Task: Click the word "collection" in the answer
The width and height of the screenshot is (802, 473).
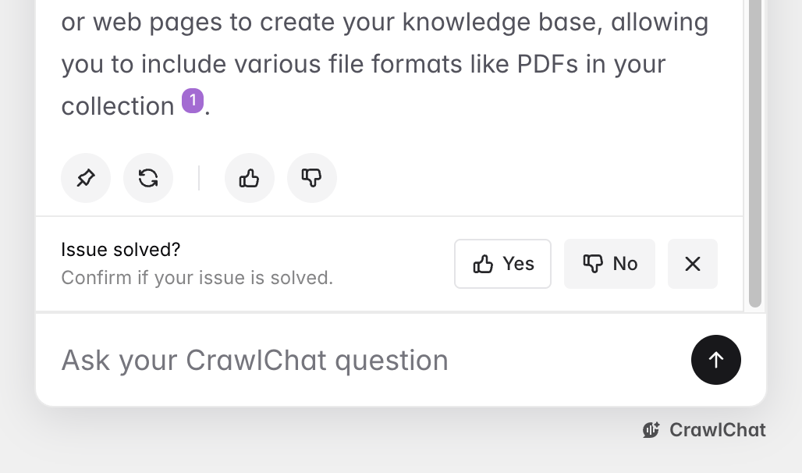Action: point(118,106)
